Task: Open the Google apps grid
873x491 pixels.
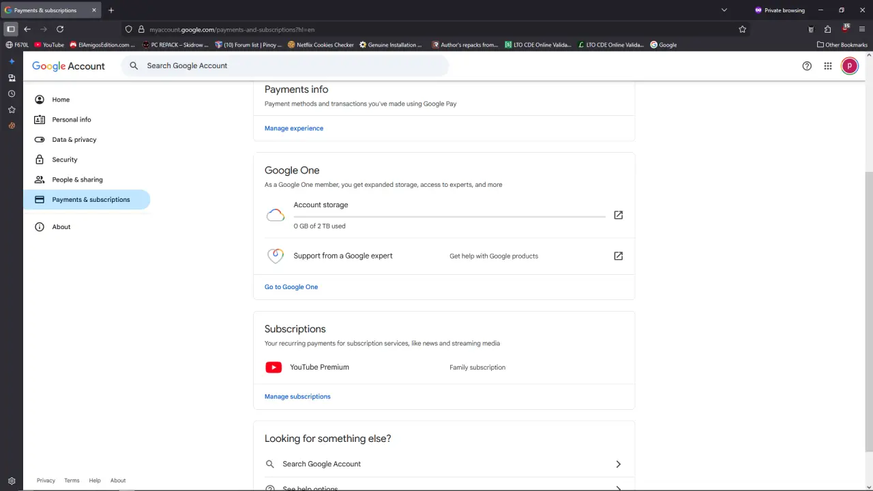Action: click(828, 66)
